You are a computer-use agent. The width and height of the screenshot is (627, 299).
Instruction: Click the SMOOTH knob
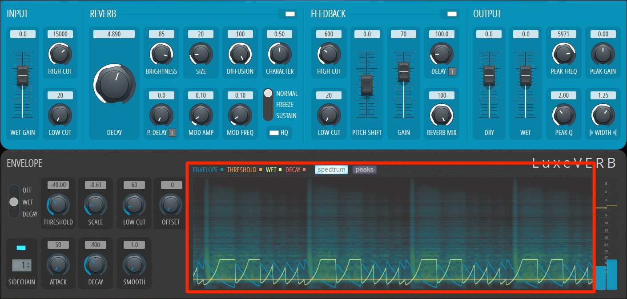tap(134, 265)
